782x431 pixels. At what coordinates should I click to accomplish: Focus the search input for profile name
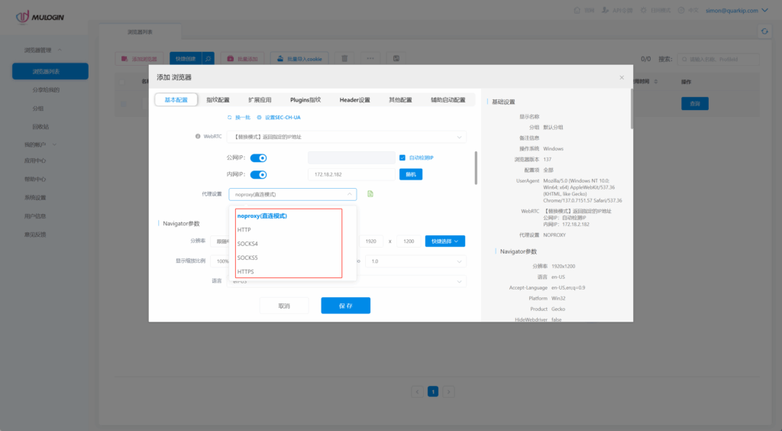[x=719, y=59]
